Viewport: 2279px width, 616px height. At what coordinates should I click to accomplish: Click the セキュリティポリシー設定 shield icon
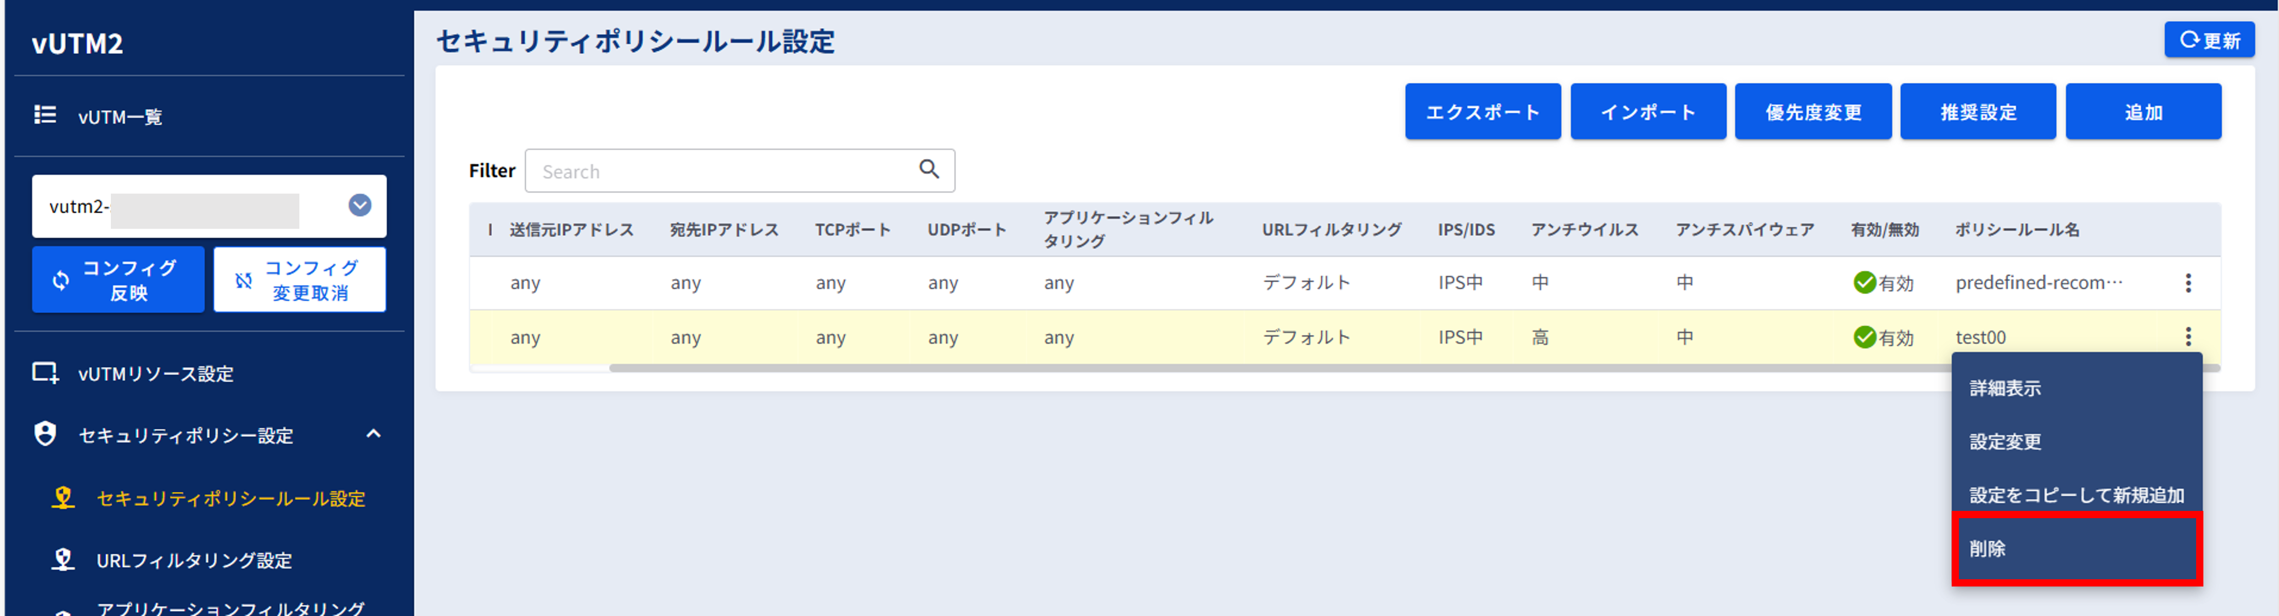45,434
